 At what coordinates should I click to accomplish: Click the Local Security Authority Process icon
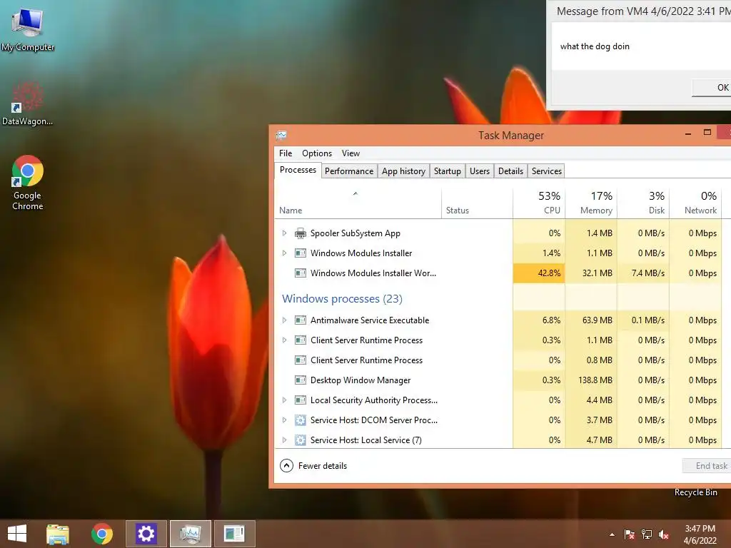(301, 400)
